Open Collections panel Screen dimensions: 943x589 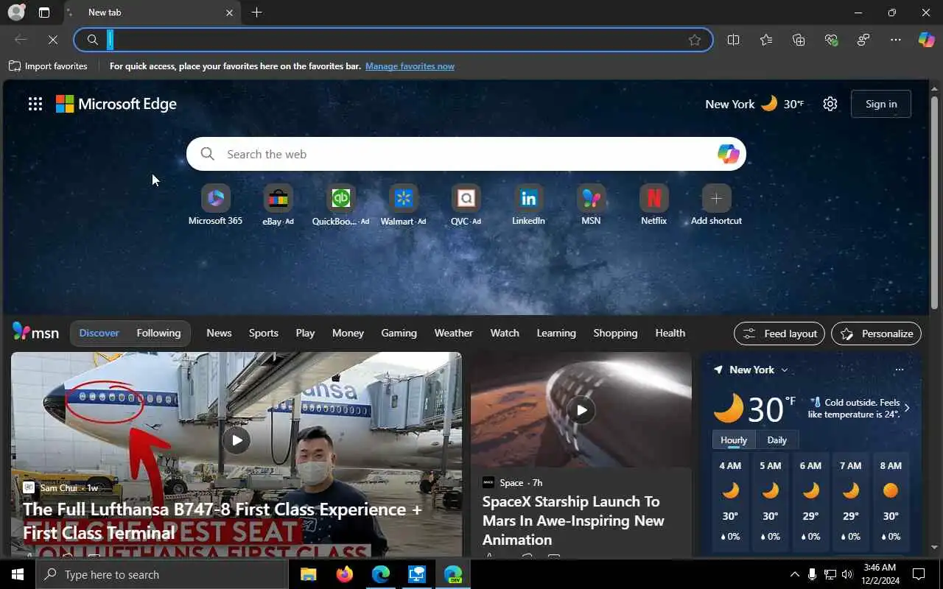[x=799, y=40]
